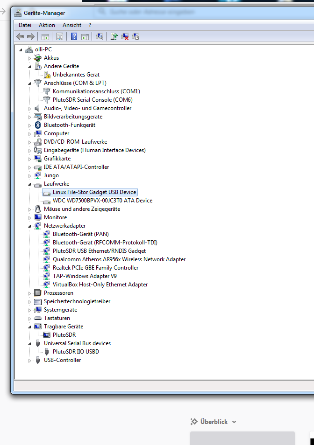The height and width of the screenshot is (445, 314).
Task: Select PlutoSDR under Tragbare Geräte
Action: [64, 335]
